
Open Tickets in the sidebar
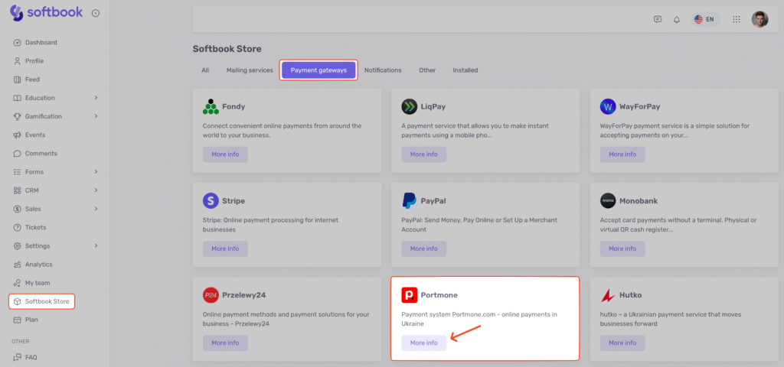[35, 227]
